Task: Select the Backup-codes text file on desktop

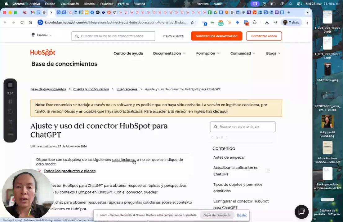Action: pyautogui.click(x=327, y=178)
